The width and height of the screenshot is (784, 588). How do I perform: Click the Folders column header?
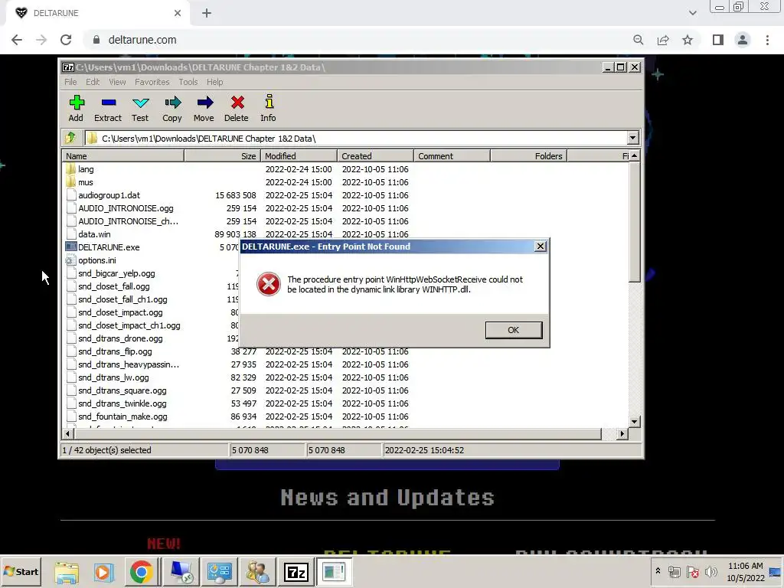tap(528, 156)
